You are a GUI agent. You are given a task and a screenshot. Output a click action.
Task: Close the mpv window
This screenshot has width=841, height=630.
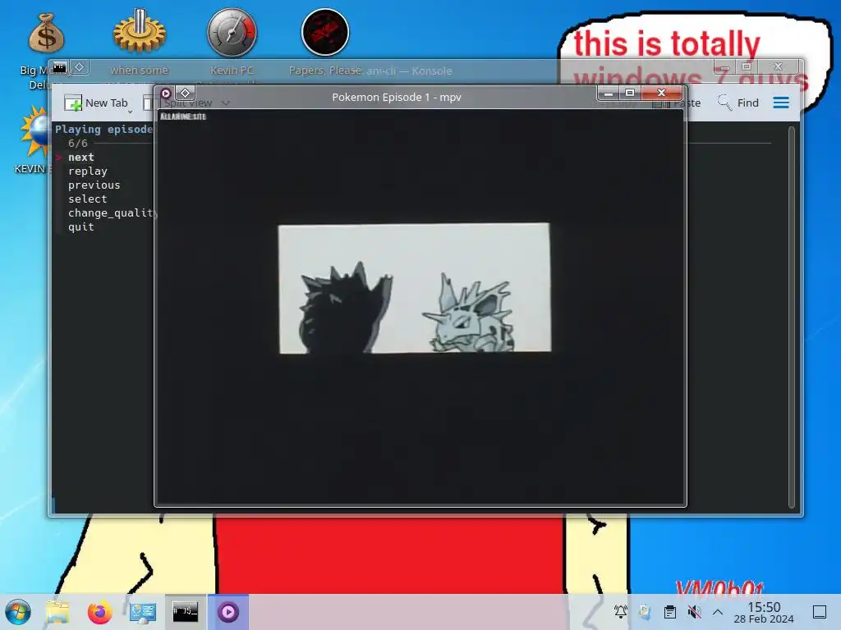point(661,94)
